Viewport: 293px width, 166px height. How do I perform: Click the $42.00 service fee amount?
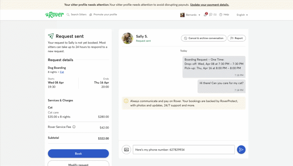(104, 128)
